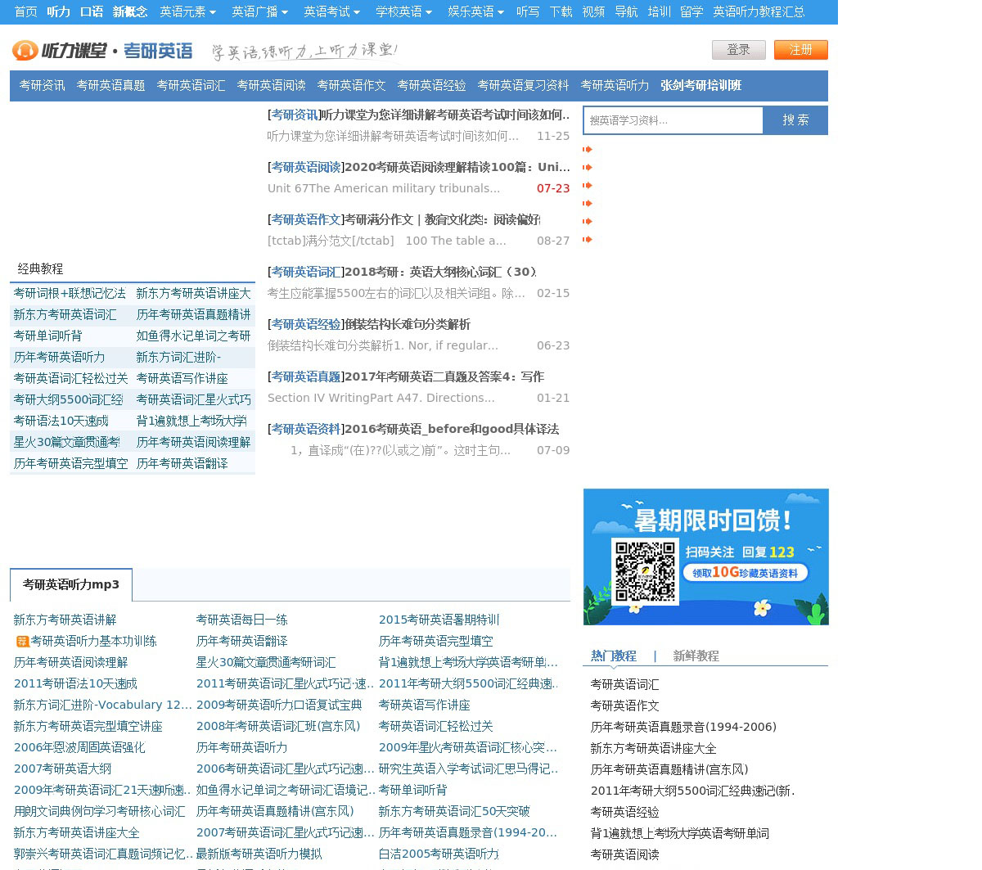Viewport: 982px width, 870px height.
Task: Expand the 英语元素 dropdown menu
Action: click(x=187, y=11)
